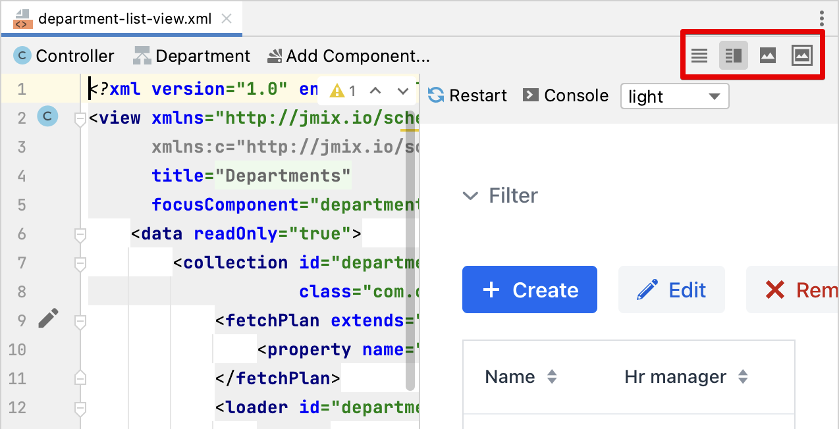This screenshot has height=429, width=839.
Task: Click the title="Departments" attribute text
Action: pos(252,176)
